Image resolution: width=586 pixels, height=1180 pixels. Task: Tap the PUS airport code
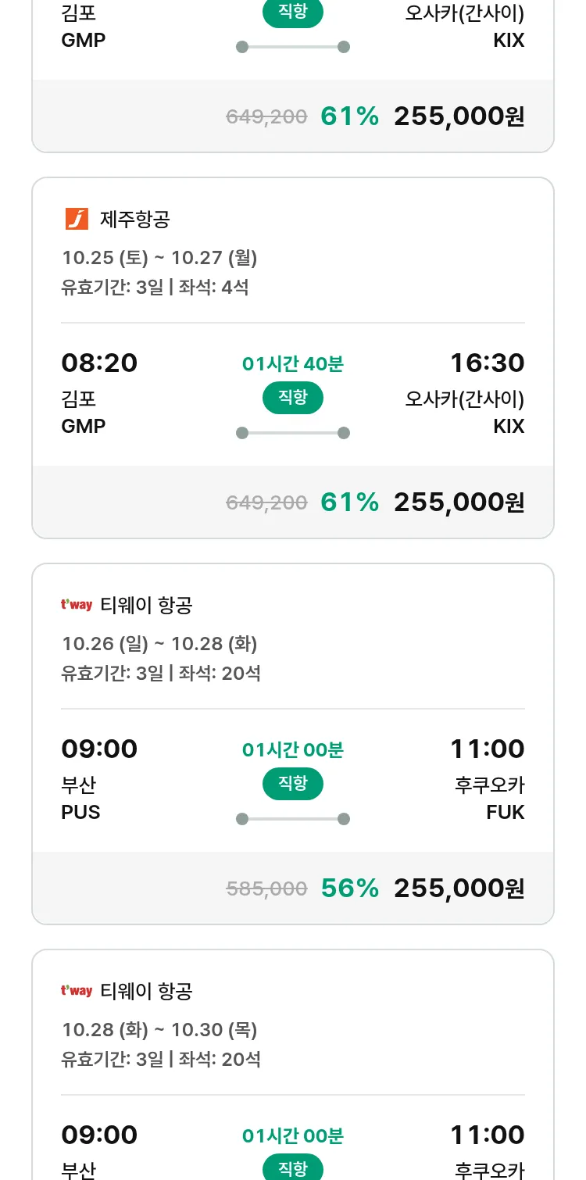pyautogui.click(x=80, y=812)
